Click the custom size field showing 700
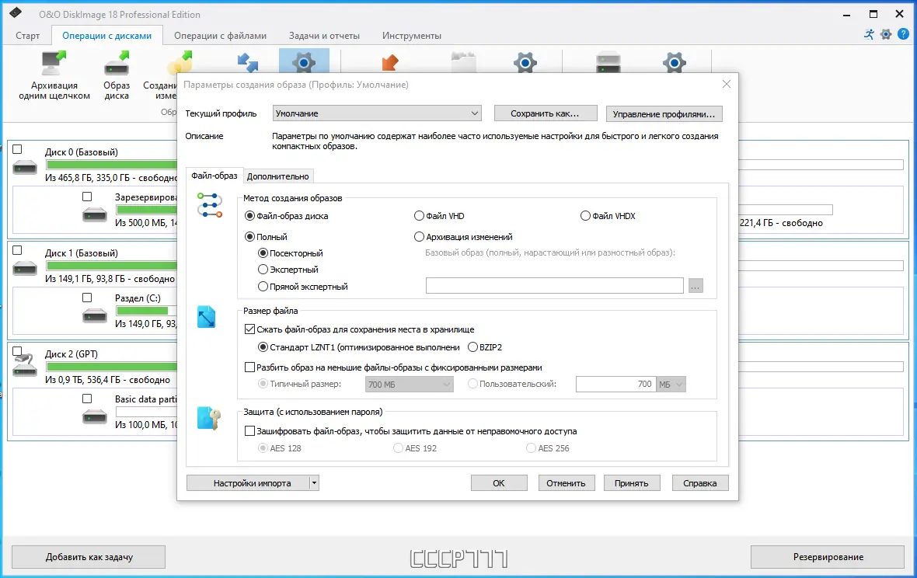The height and width of the screenshot is (578, 917). [615, 384]
